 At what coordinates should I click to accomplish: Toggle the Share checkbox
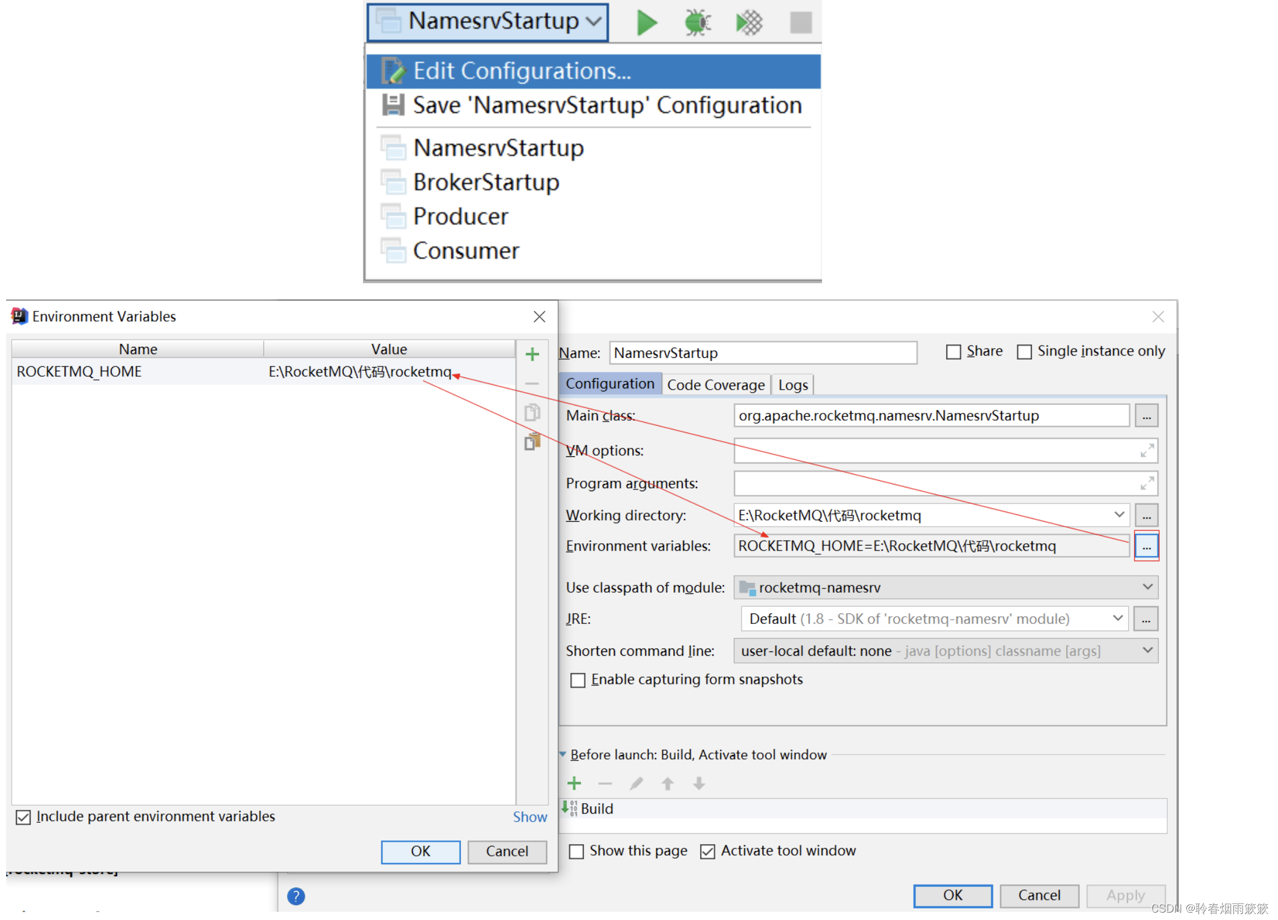[x=954, y=352]
